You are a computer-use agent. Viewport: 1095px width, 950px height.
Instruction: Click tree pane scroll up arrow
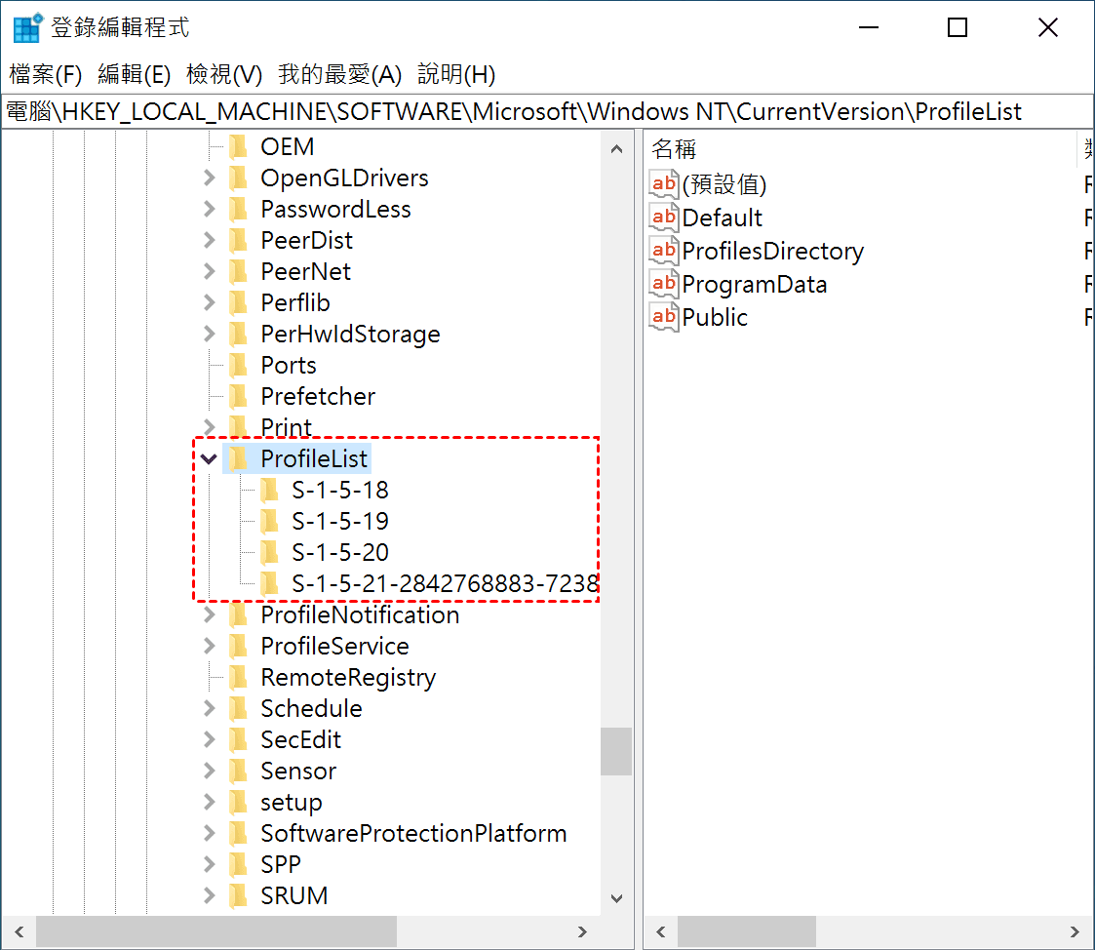pyautogui.click(x=616, y=149)
